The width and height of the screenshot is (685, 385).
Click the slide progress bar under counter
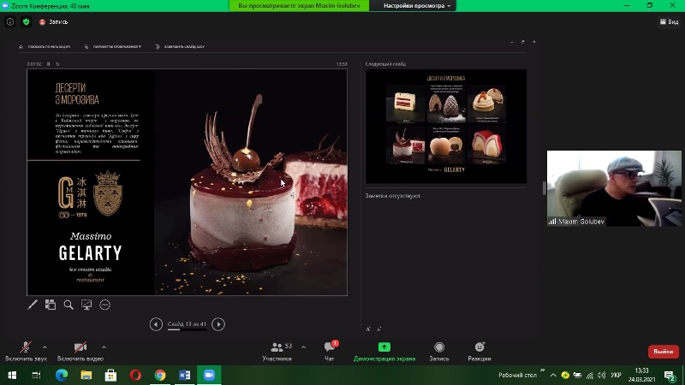(187, 330)
